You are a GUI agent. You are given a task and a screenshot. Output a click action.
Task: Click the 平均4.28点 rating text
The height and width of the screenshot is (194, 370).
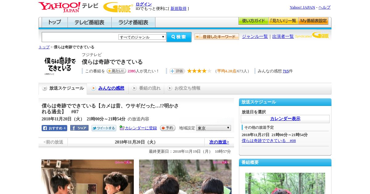[227, 71]
